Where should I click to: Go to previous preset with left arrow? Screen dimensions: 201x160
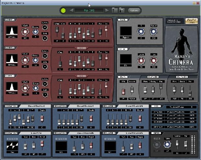pyautogui.click(x=72, y=10)
